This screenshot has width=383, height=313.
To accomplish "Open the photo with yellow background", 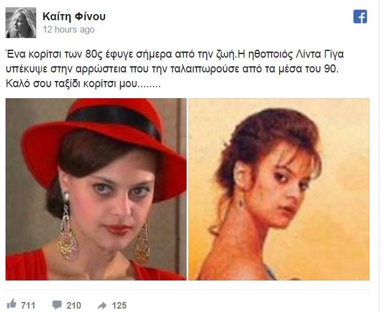I will click(x=279, y=189).
